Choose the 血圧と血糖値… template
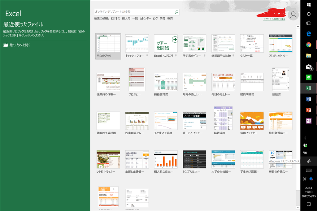The height and width of the screenshot is (211, 317). click(x=137, y=162)
